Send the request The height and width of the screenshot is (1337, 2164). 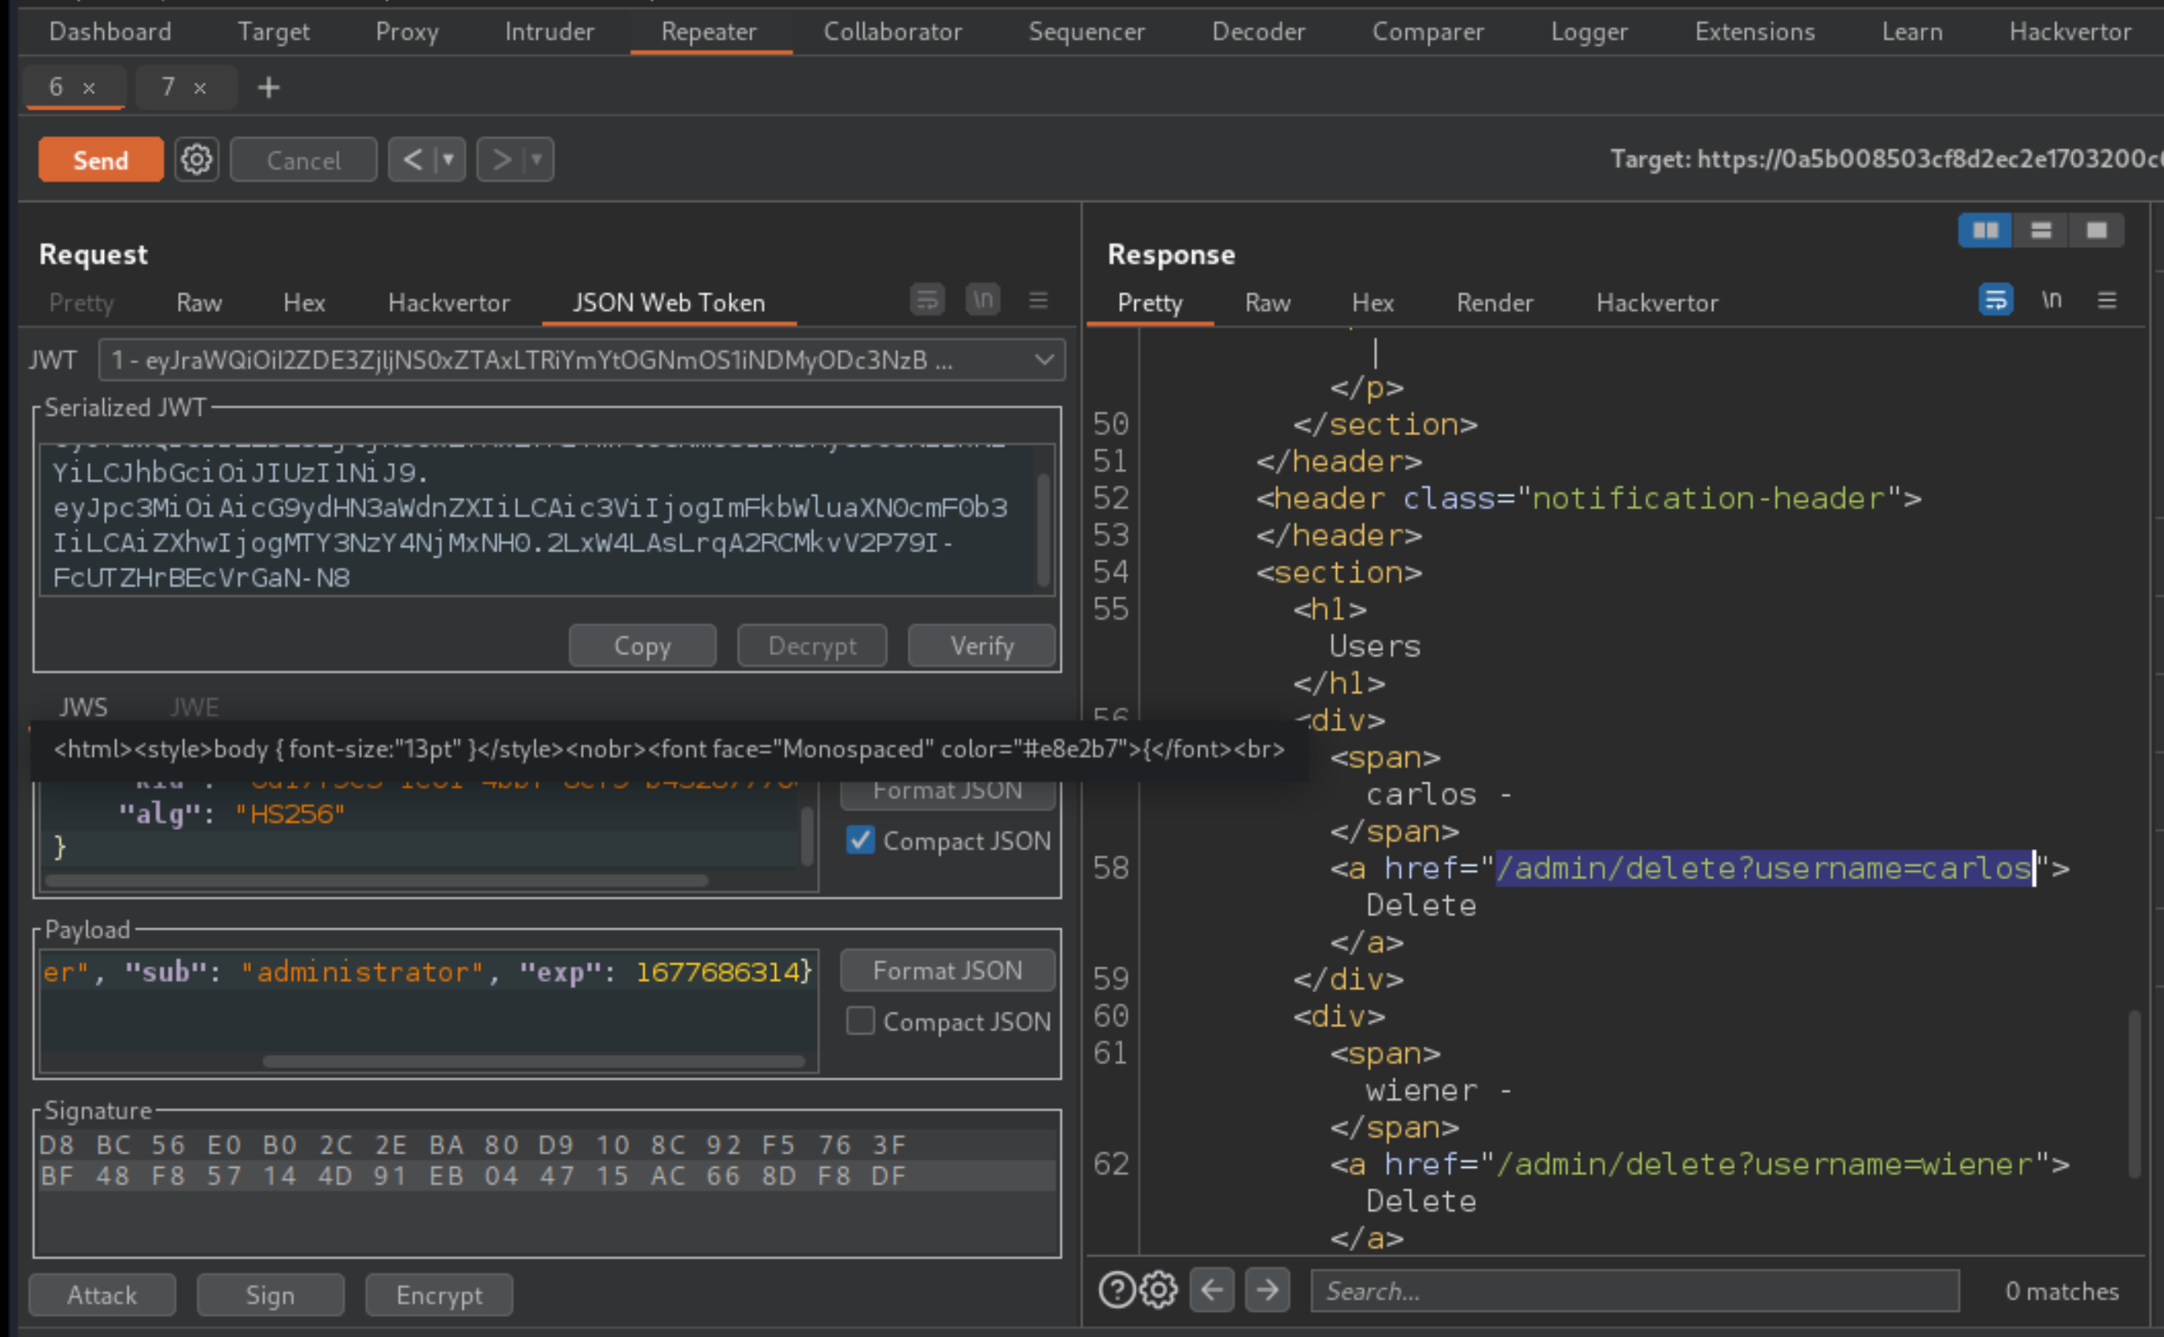101,160
